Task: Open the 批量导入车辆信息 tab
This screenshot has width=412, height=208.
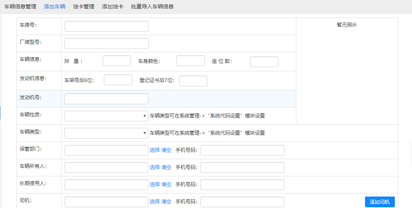Action: click(x=152, y=6)
